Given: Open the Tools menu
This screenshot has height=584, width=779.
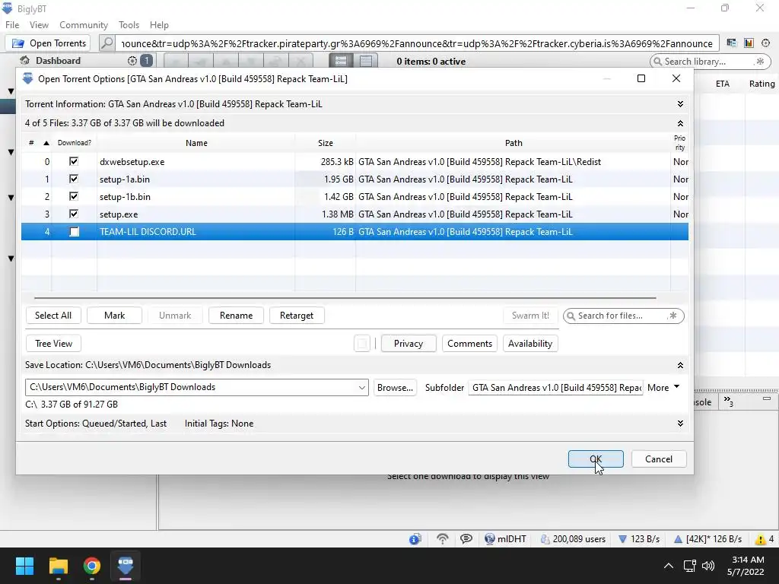Looking at the screenshot, I should click(129, 25).
